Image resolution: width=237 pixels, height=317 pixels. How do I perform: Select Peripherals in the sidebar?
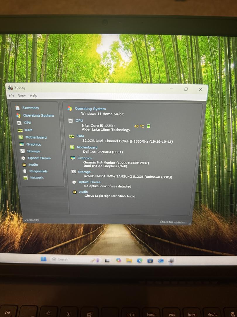tap(39, 171)
